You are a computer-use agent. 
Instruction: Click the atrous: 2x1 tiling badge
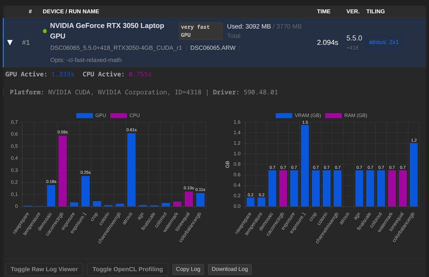click(384, 42)
